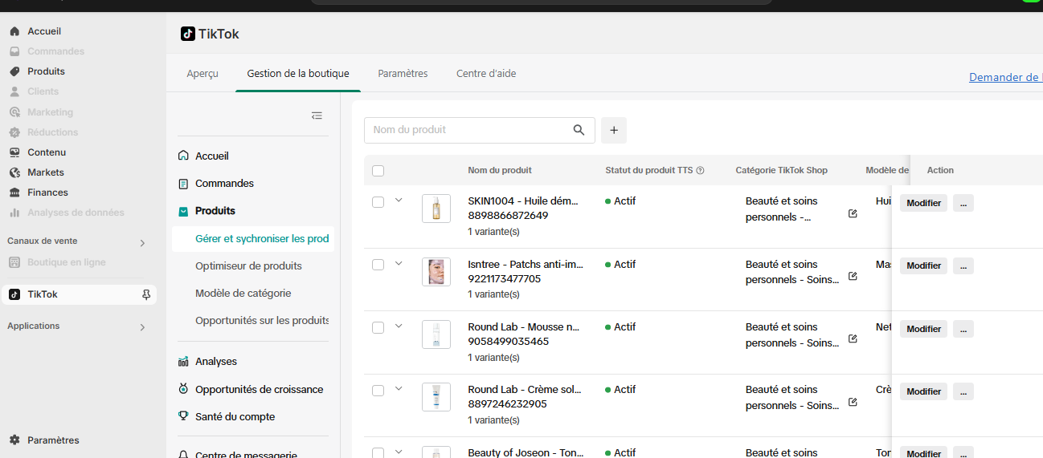Viewport: 1043px width, 458px height.
Task: Expand the Applications section
Action: click(x=142, y=327)
